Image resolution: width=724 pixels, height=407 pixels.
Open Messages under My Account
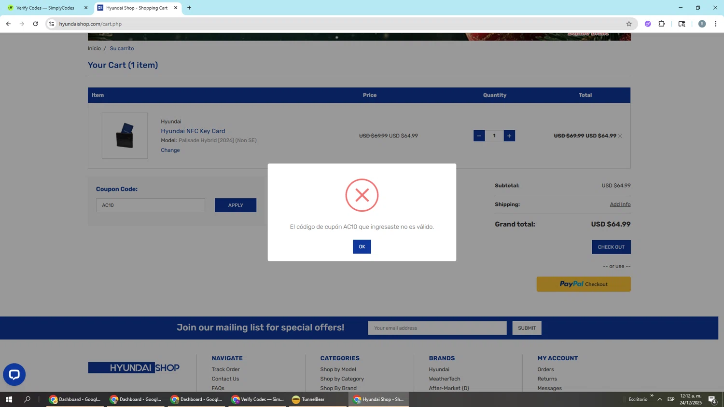(x=549, y=388)
